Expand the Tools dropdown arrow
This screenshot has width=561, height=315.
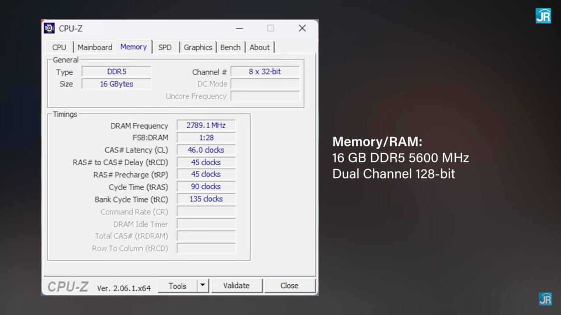click(202, 286)
